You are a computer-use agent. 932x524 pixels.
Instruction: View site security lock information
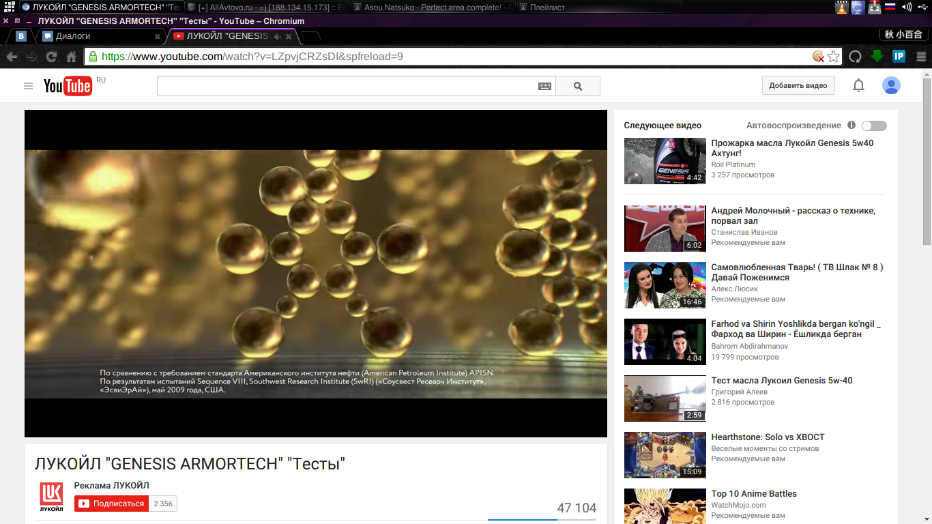(93, 57)
